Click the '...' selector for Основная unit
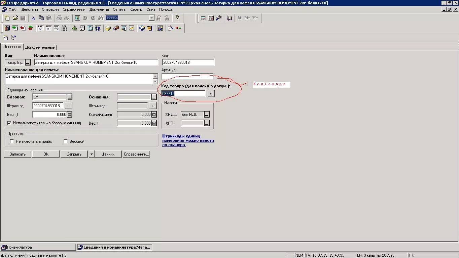This screenshot has height=258, width=459. click(154, 97)
